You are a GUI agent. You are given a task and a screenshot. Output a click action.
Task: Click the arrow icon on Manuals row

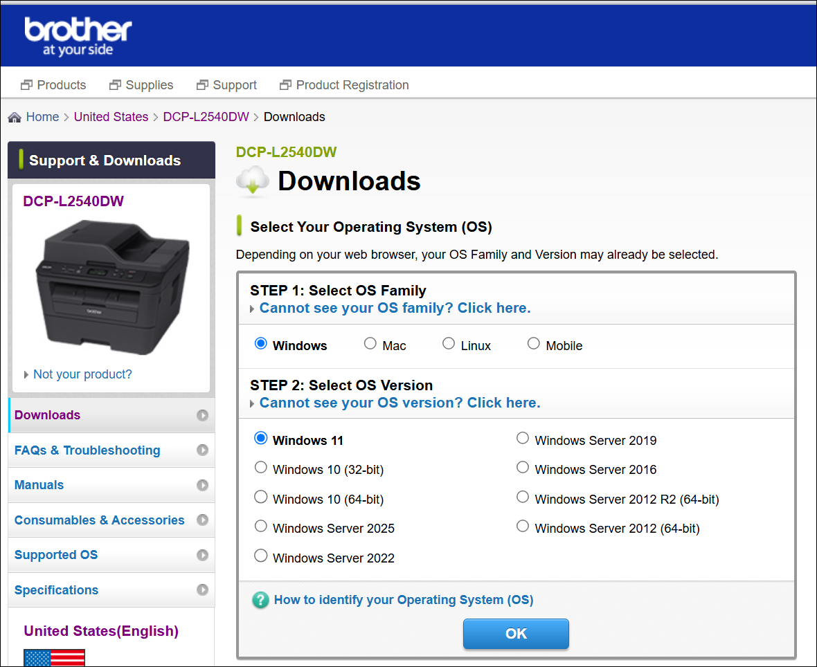click(x=202, y=485)
